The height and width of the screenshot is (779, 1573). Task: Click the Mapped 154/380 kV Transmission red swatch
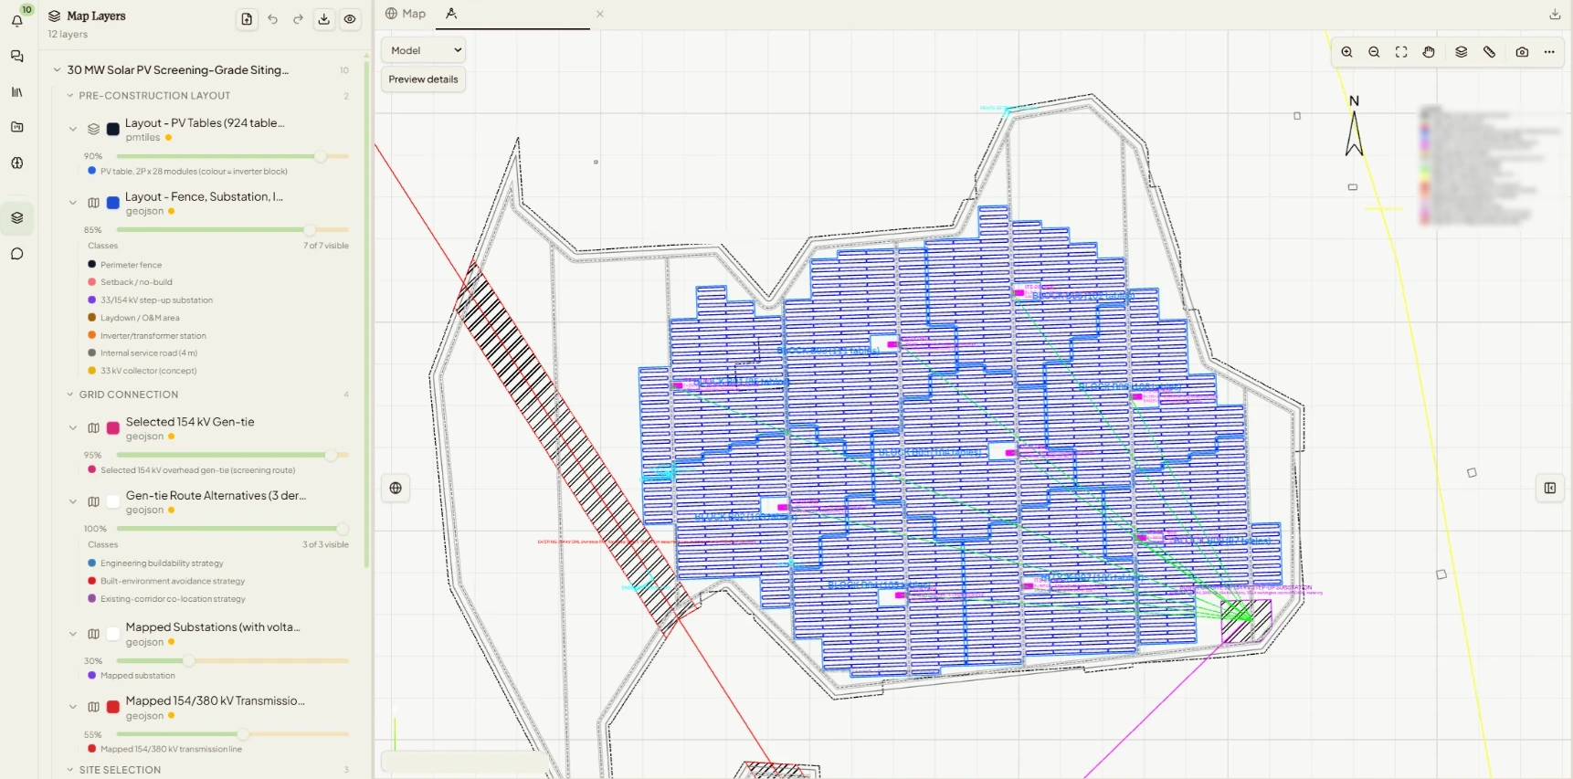pos(113,707)
